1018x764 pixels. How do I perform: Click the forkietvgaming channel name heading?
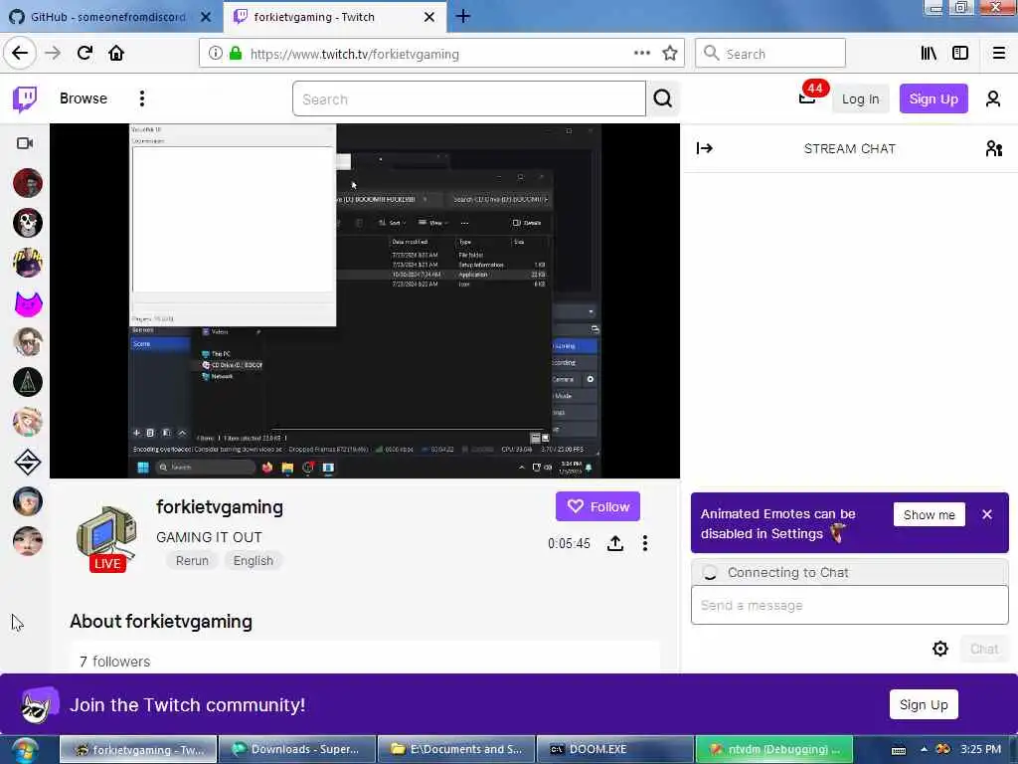pos(220,507)
